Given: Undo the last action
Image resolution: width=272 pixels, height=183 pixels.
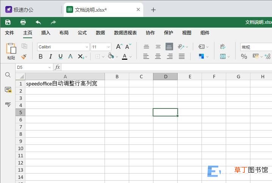Looking at the screenshot, I should (38, 22).
